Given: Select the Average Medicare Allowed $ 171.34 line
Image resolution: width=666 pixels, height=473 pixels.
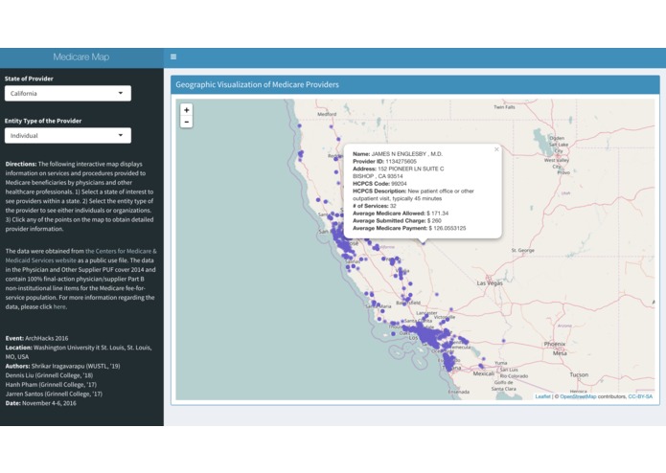Looking at the screenshot, I should 401,214.
